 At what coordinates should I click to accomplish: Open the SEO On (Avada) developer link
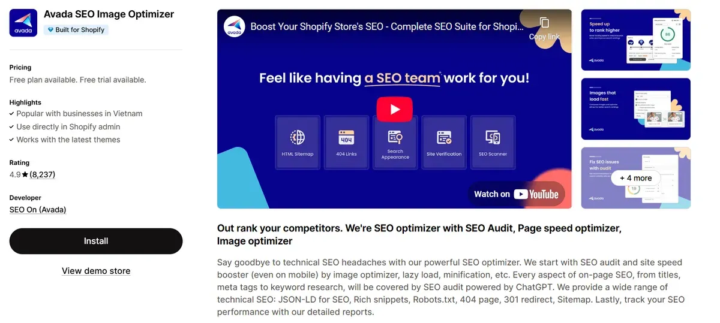(38, 210)
